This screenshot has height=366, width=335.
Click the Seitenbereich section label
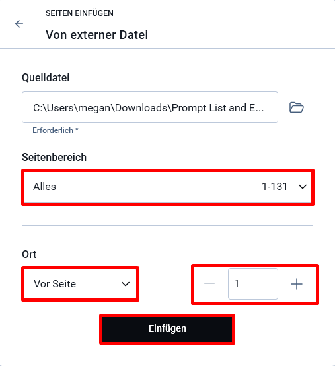[54, 157]
